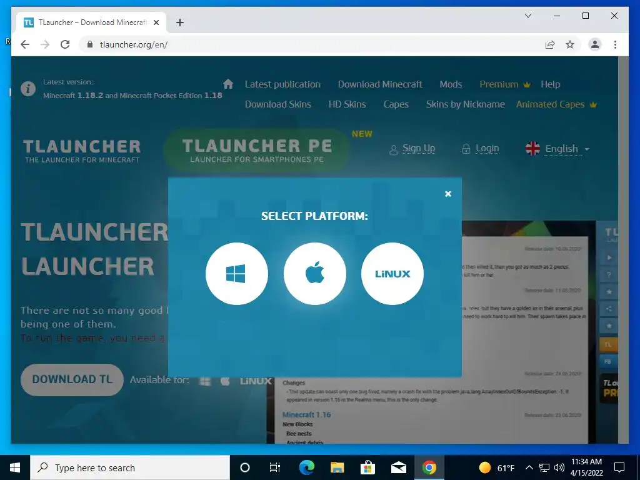Screen dimensions: 640x480
Task: Click the small Linux logo after Available for
Action: [256, 381]
